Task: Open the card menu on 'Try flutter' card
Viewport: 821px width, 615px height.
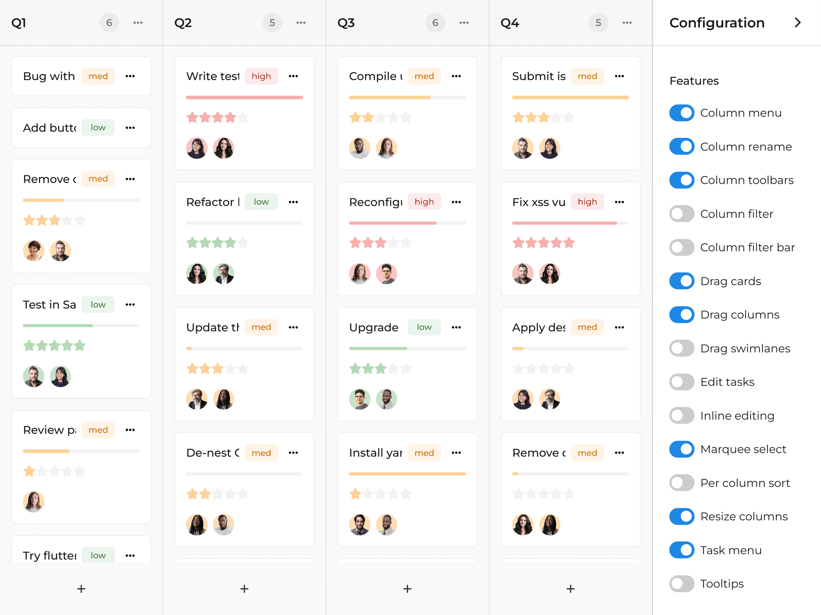Action: coord(130,555)
